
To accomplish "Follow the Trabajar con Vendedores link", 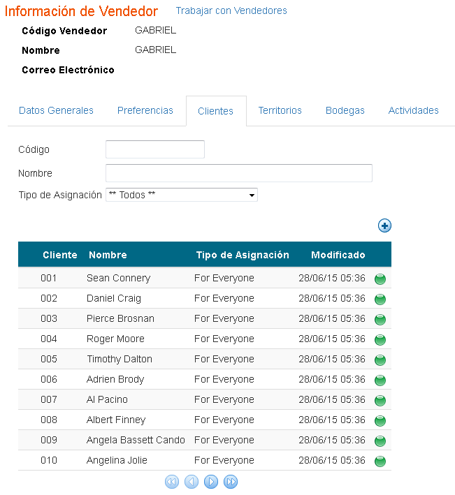I will pos(231,10).
